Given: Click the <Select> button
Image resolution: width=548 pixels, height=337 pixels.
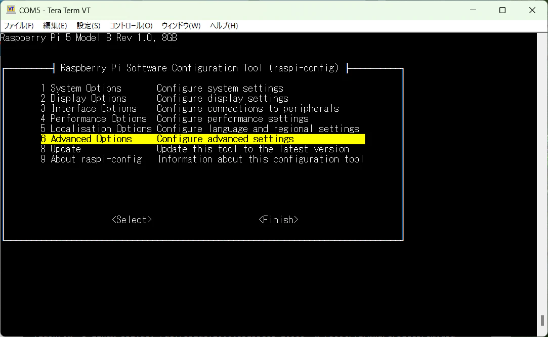Looking at the screenshot, I should [132, 220].
